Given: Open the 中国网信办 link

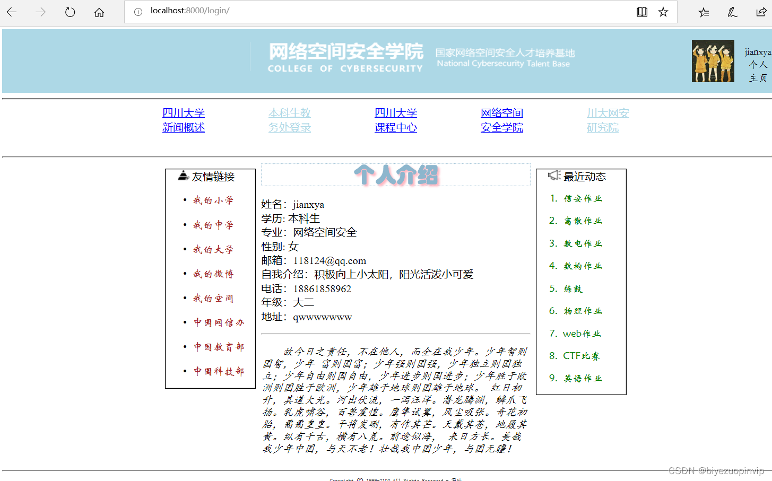Looking at the screenshot, I should click(219, 322).
